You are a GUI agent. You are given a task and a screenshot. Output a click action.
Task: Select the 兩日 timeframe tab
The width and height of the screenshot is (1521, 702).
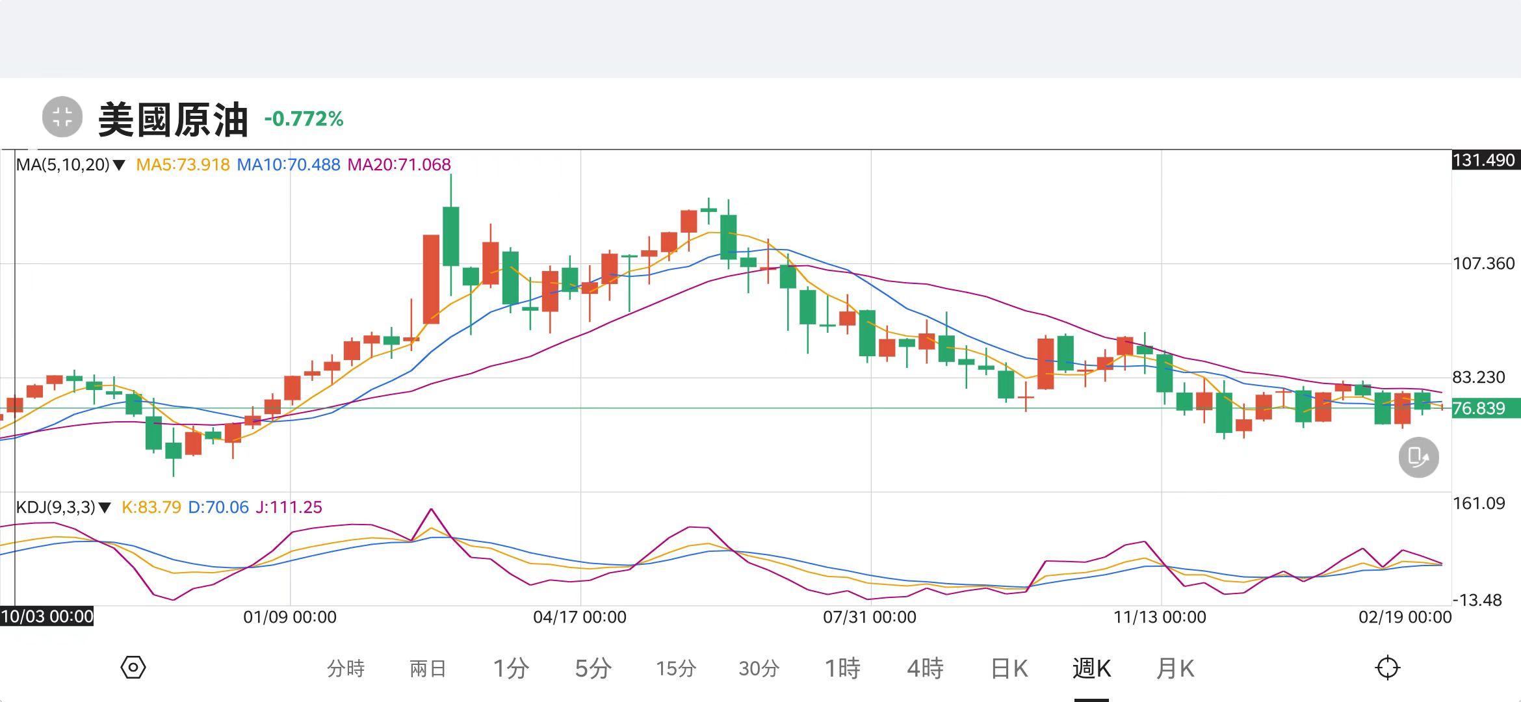(x=428, y=668)
